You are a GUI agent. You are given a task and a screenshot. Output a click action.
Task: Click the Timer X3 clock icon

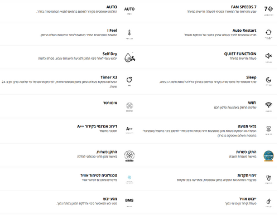[x=129, y=80]
